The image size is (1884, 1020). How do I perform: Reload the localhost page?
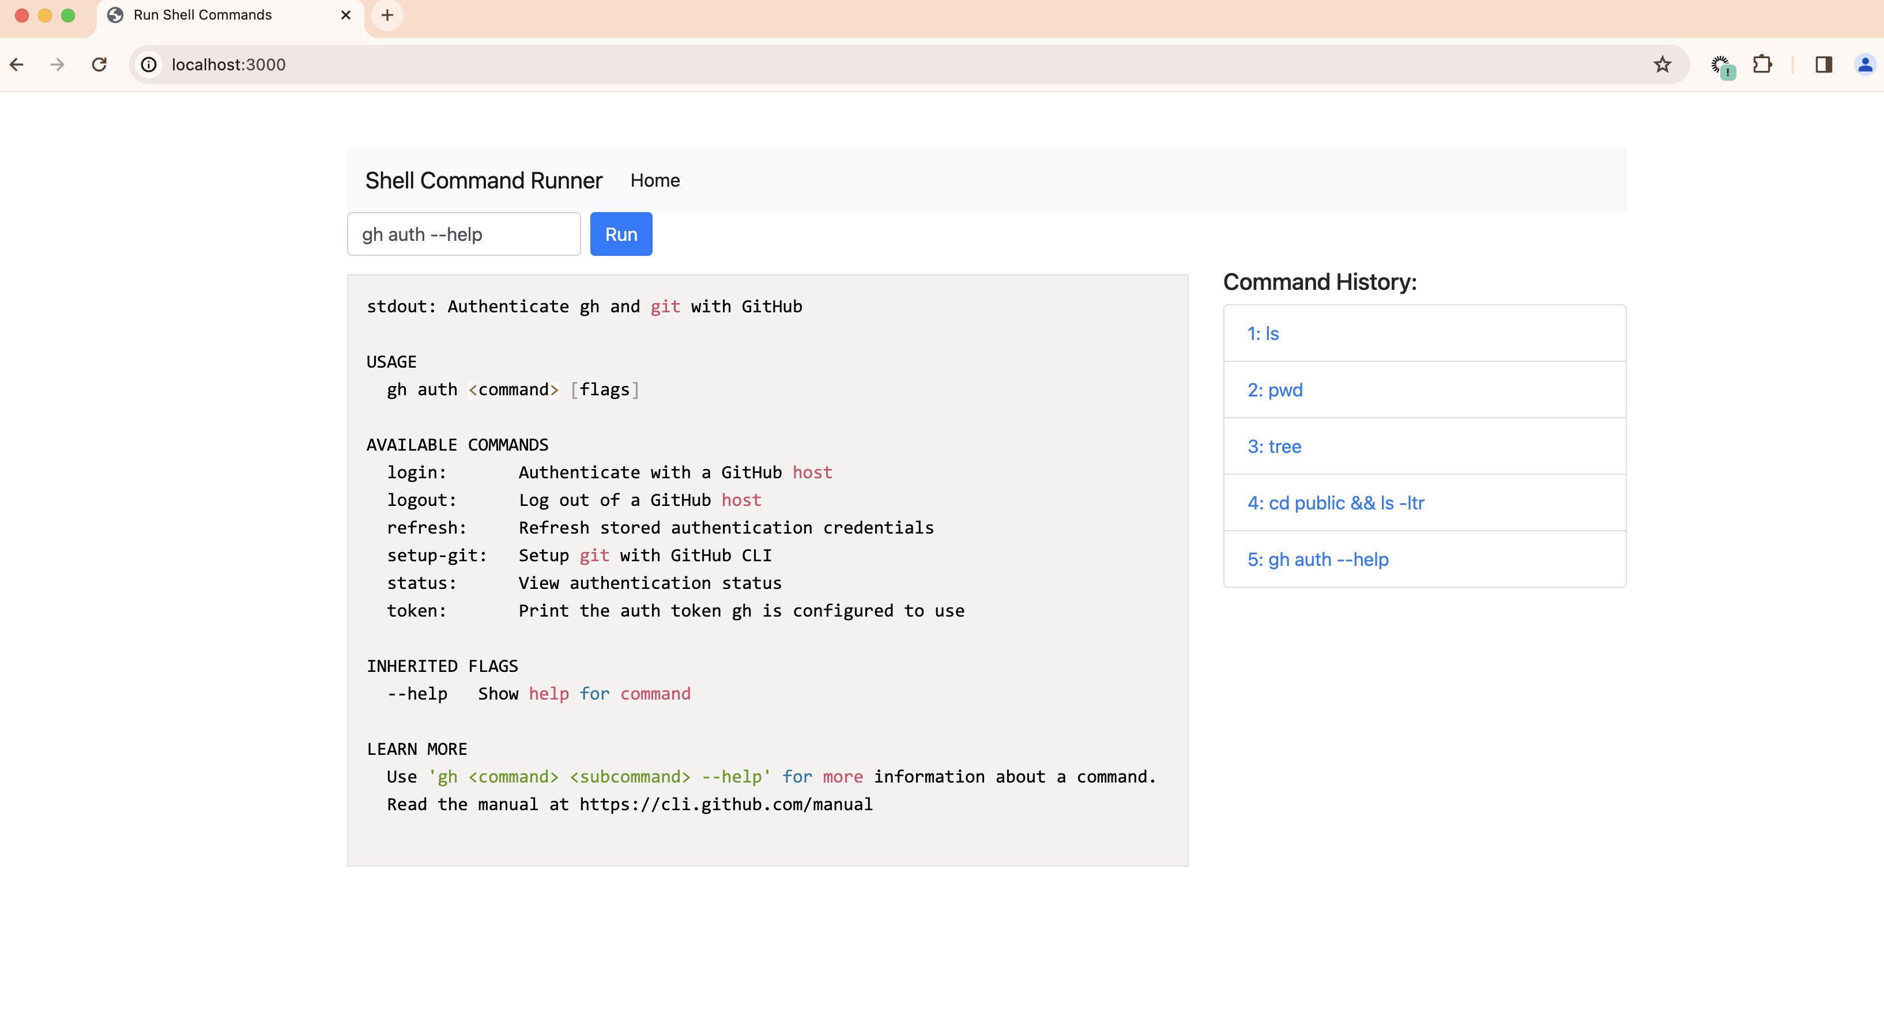100,65
